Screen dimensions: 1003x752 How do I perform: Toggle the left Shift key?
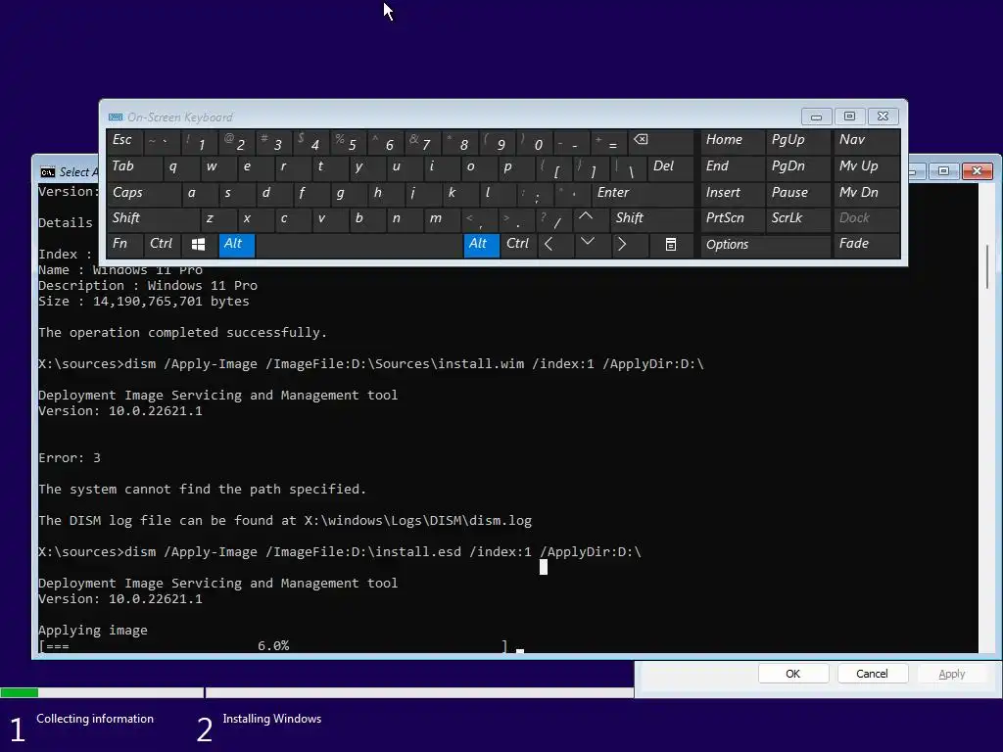[x=152, y=218]
